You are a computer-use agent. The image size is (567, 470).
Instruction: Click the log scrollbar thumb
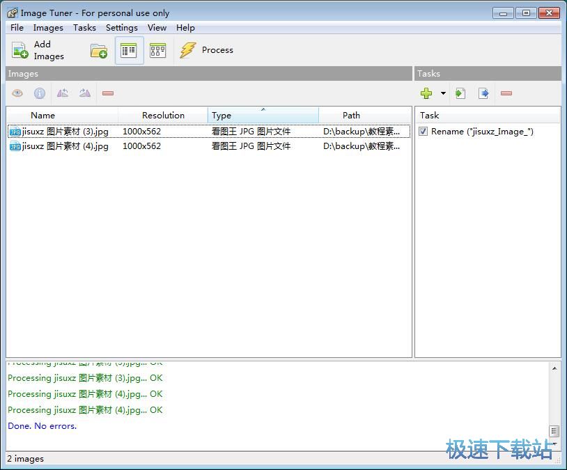tap(554, 431)
